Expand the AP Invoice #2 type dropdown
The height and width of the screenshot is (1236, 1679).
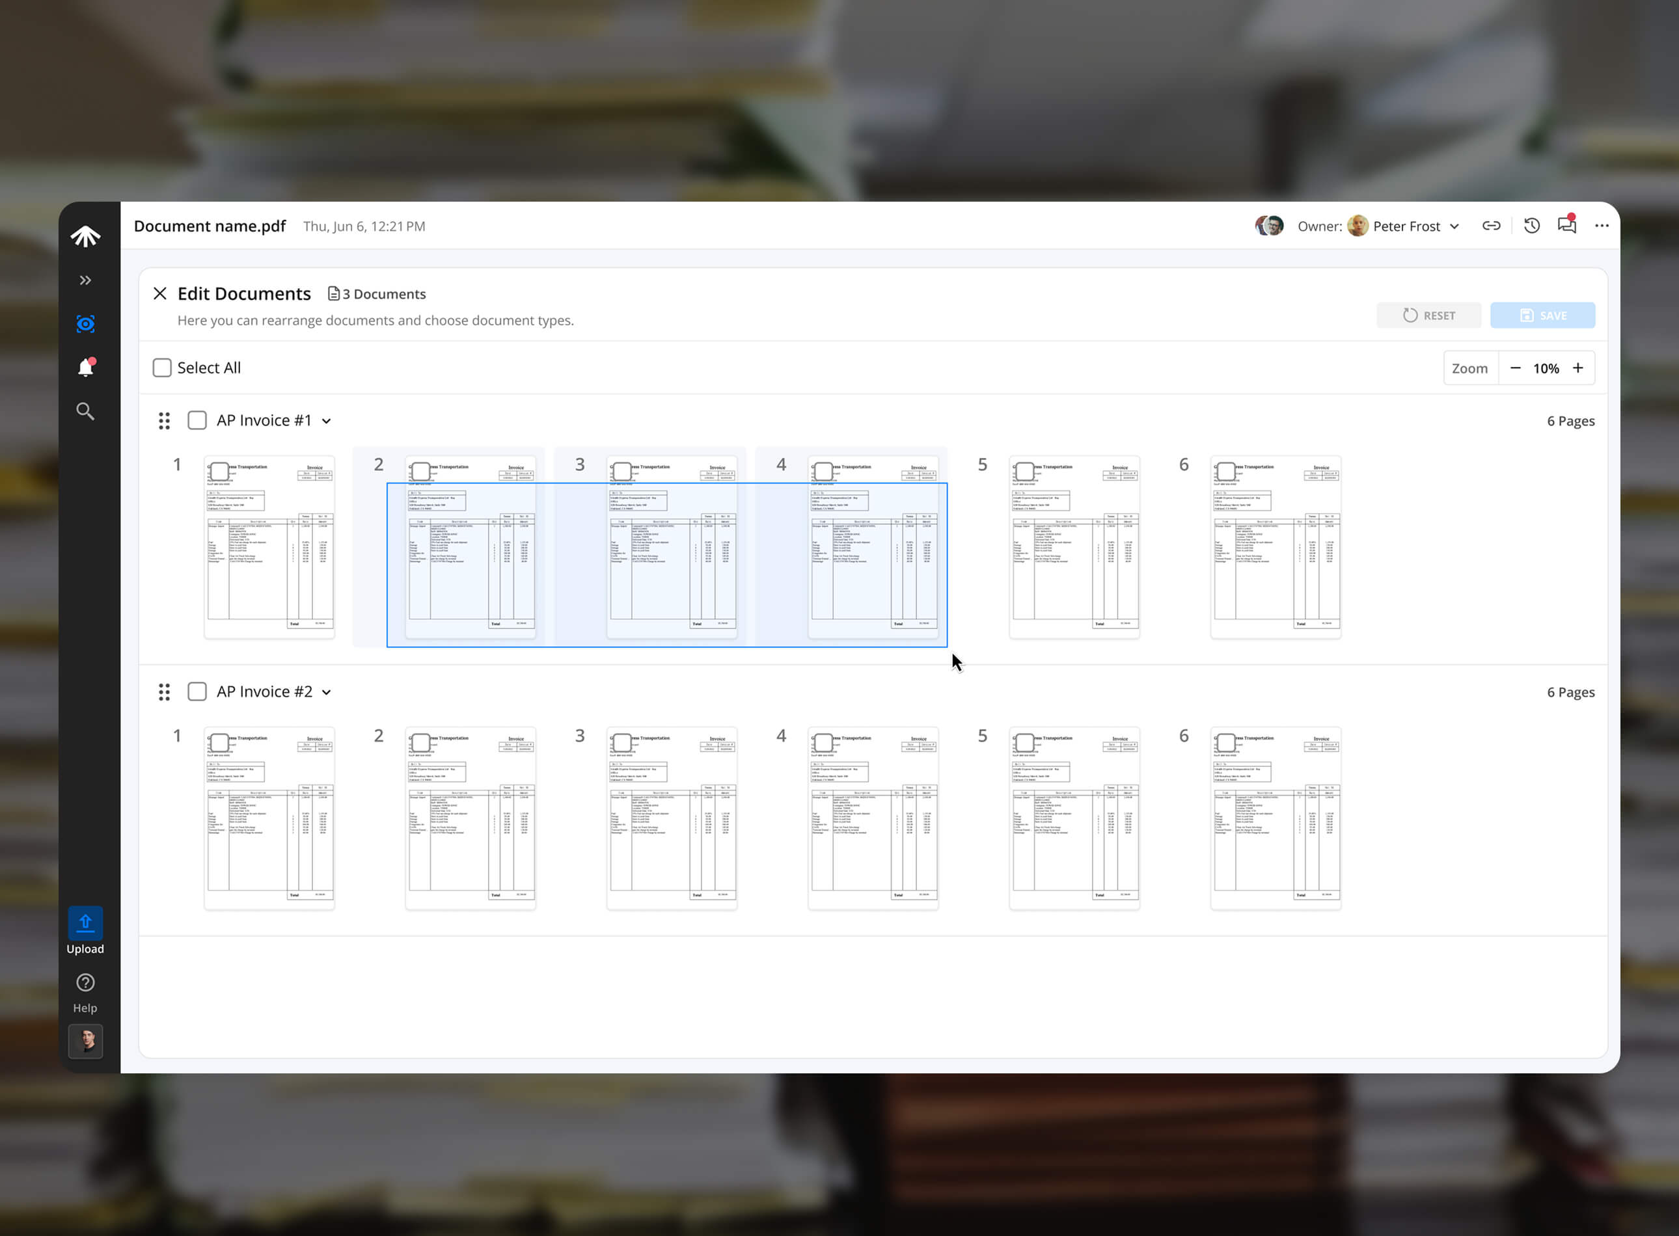[x=327, y=693]
